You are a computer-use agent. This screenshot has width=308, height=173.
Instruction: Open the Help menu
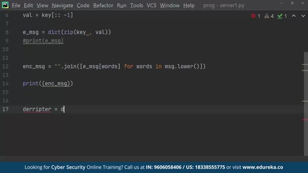click(189, 5)
